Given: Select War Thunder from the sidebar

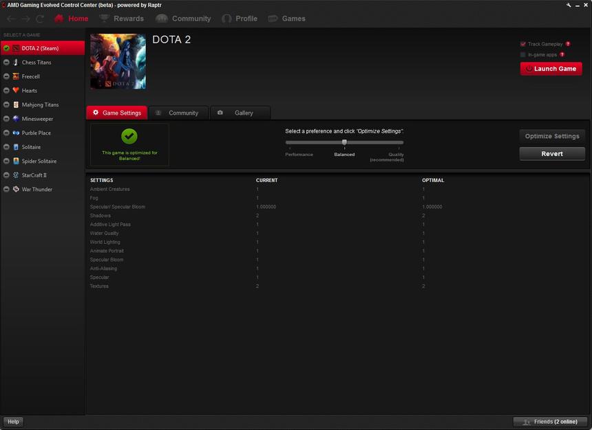Looking at the screenshot, I should tap(36, 190).
